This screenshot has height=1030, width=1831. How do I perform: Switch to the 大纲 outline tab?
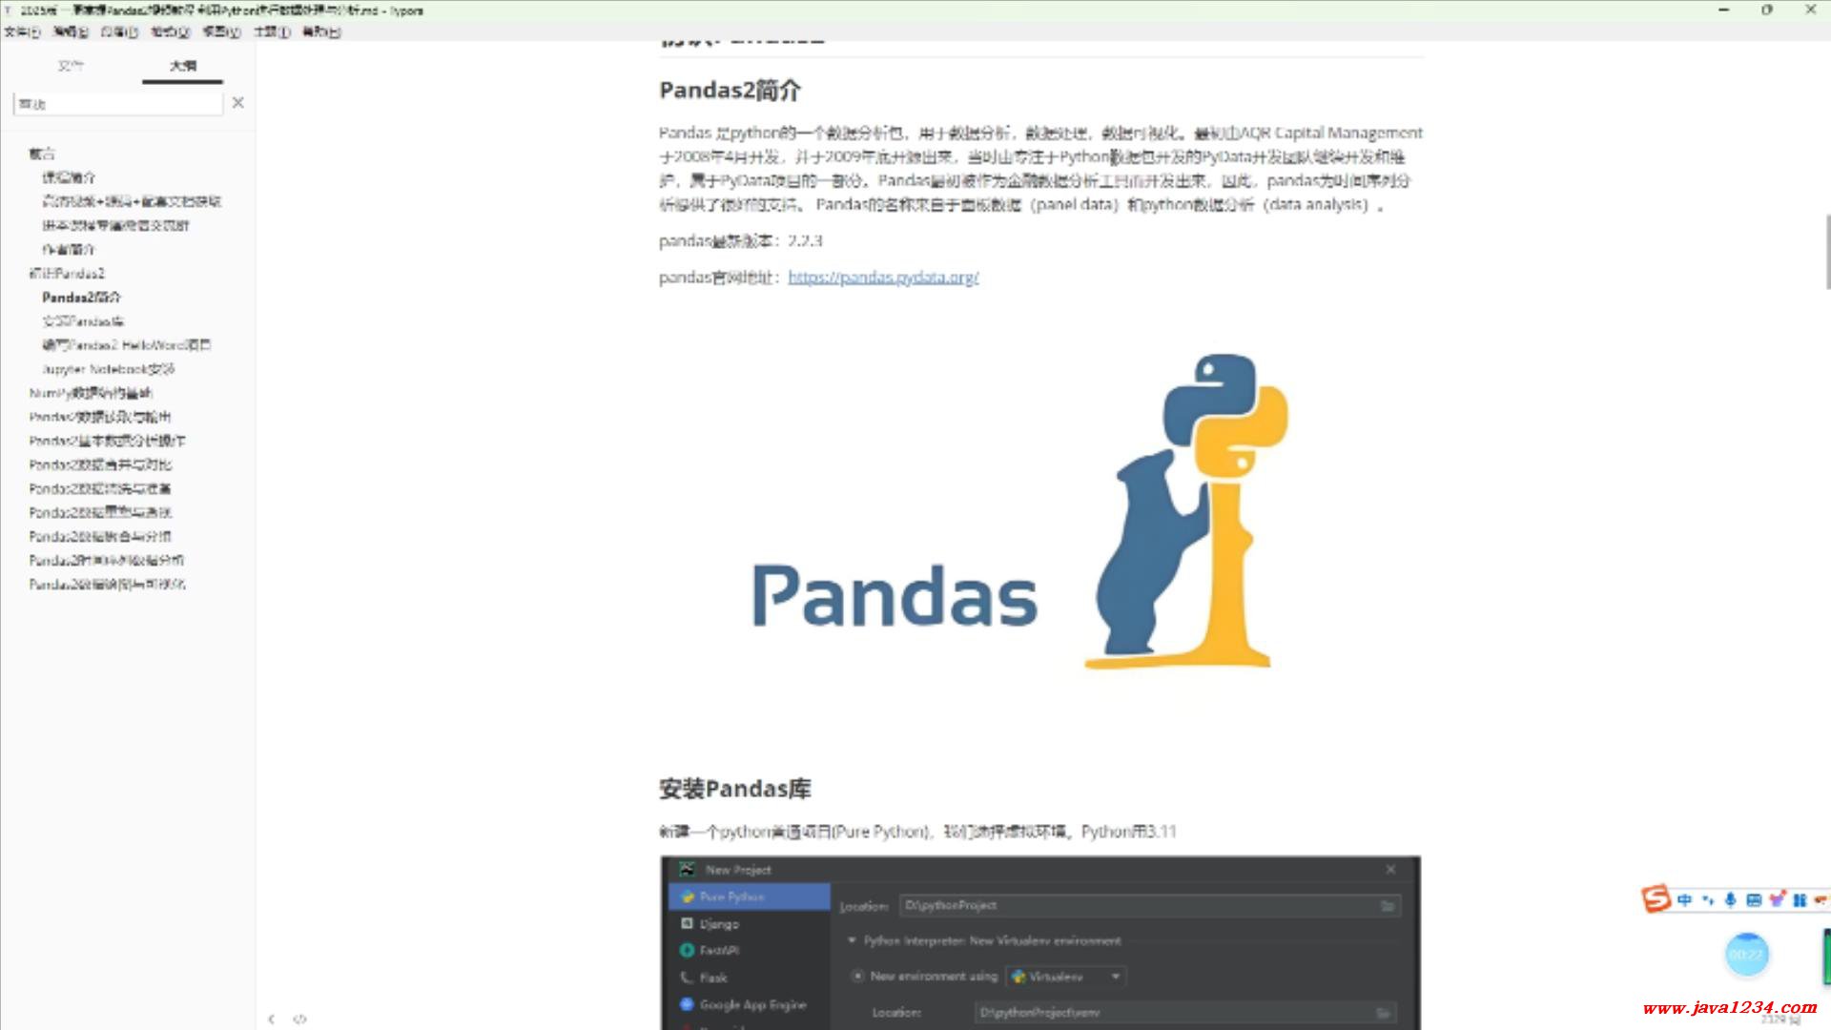183,66
